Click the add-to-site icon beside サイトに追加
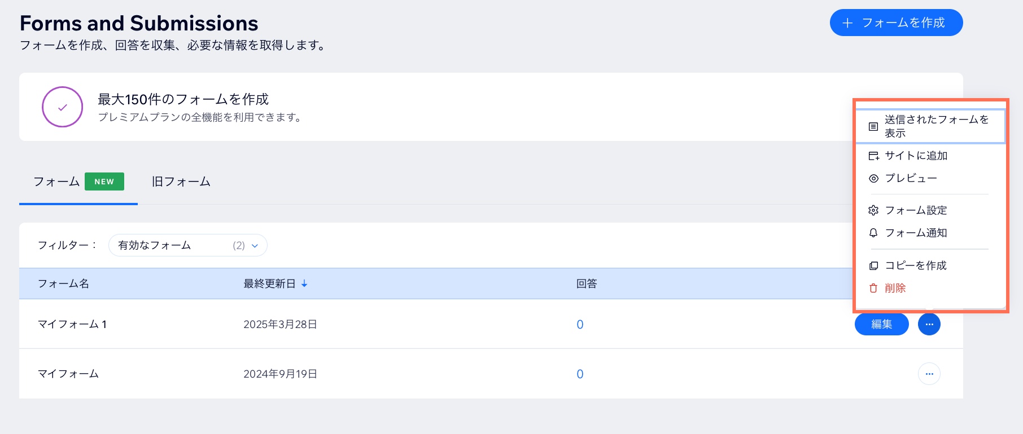Viewport: 1023px width, 434px height. coord(873,156)
